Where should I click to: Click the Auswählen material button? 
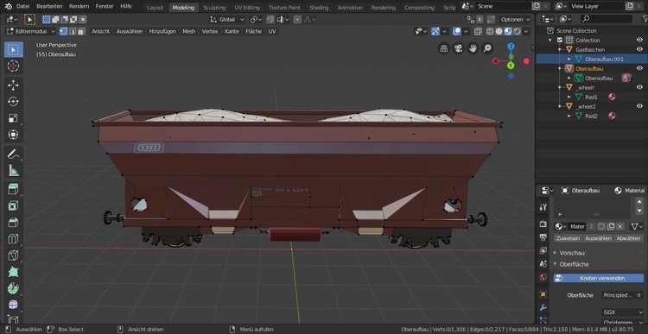pyautogui.click(x=598, y=238)
